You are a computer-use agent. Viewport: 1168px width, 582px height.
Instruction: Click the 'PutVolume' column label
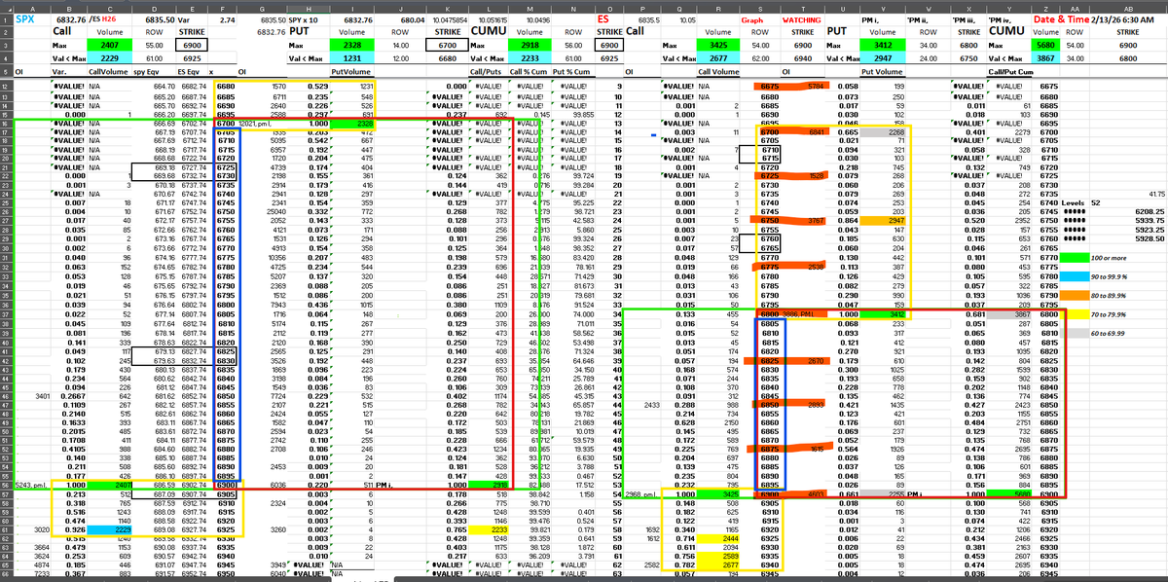coord(350,71)
